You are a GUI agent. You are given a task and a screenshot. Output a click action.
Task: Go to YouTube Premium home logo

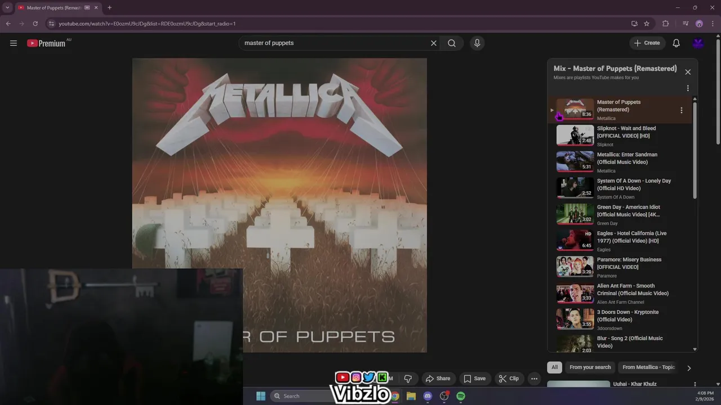46,43
